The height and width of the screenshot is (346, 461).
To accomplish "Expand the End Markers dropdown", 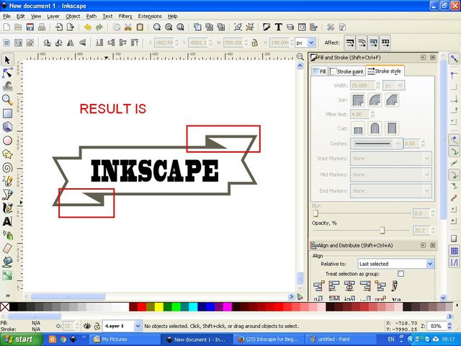I will click(x=391, y=191).
